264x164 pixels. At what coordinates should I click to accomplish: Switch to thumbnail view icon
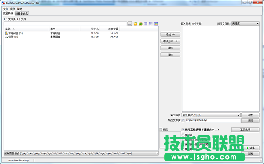click(x=156, y=24)
